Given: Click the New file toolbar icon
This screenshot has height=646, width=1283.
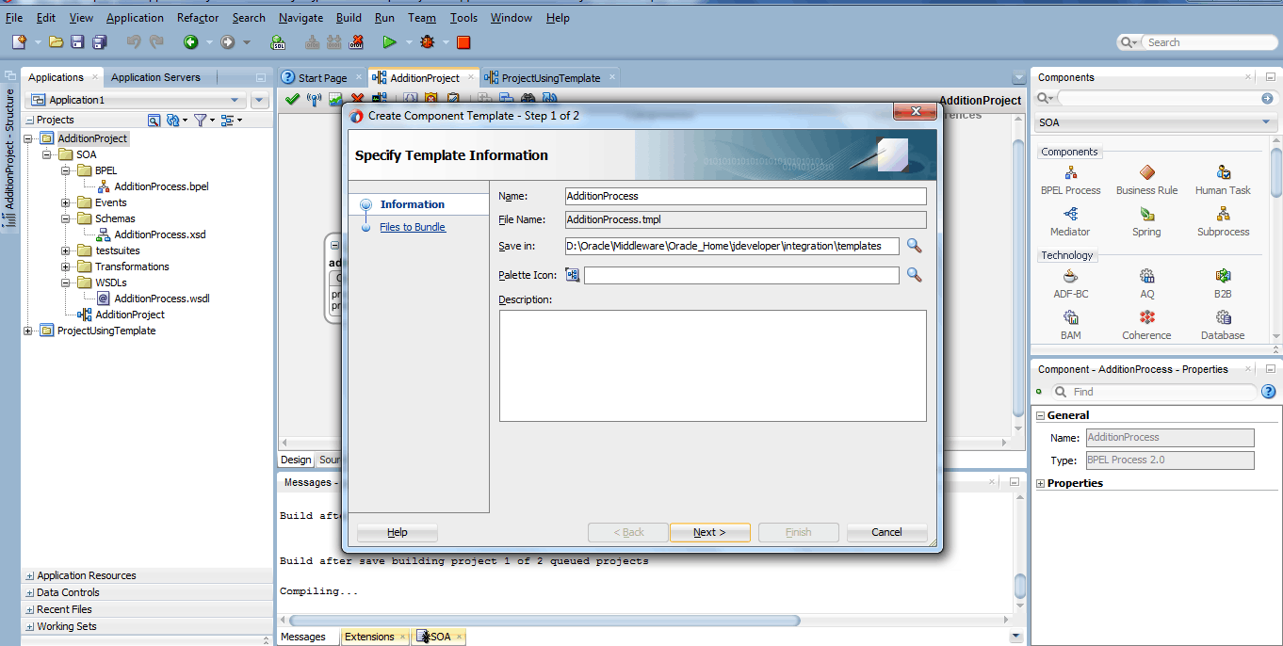Looking at the screenshot, I should click(x=19, y=42).
